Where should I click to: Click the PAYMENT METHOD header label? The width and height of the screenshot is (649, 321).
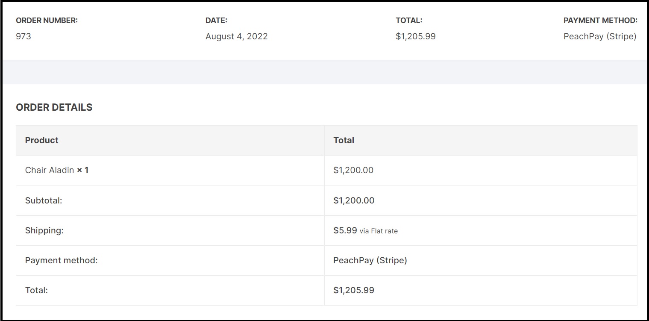(600, 20)
